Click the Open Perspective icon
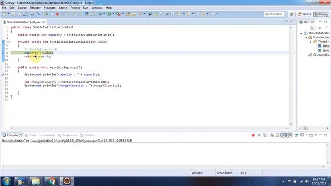Screen dimensions: 331x186 292,14
